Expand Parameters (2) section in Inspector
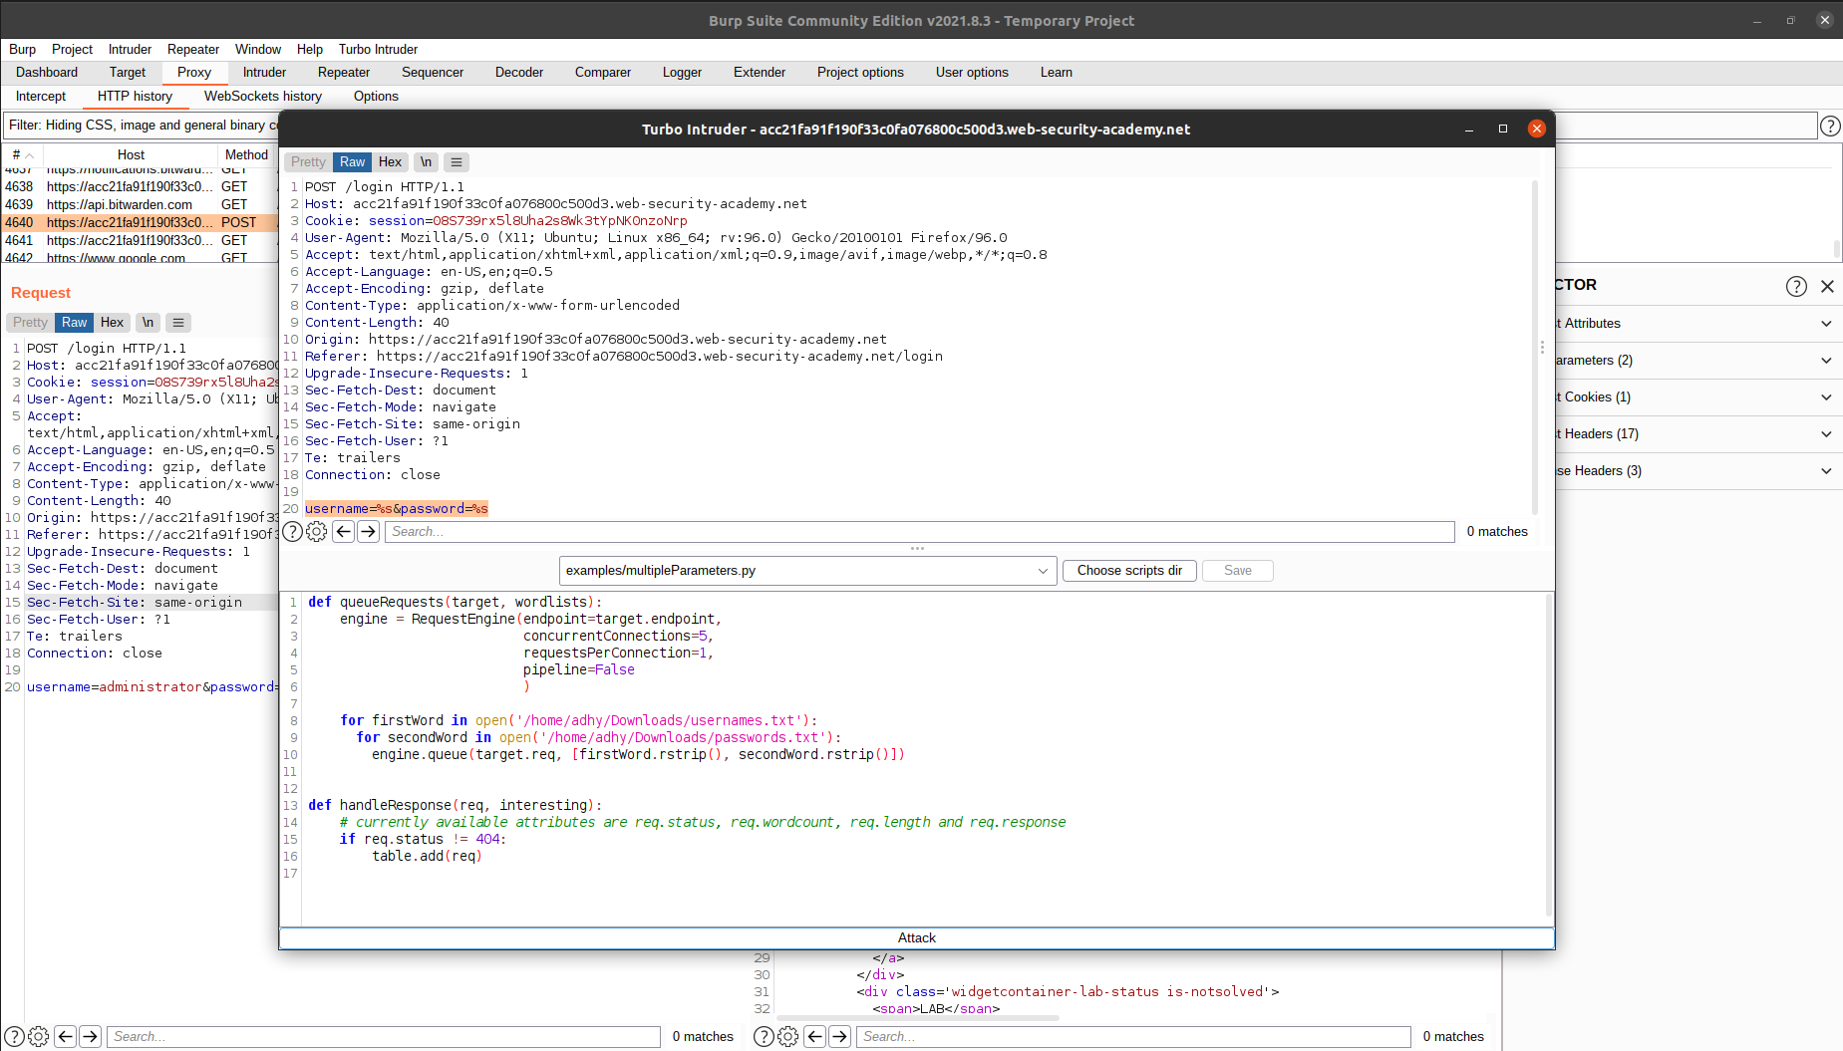The image size is (1843, 1051). click(1698, 361)
